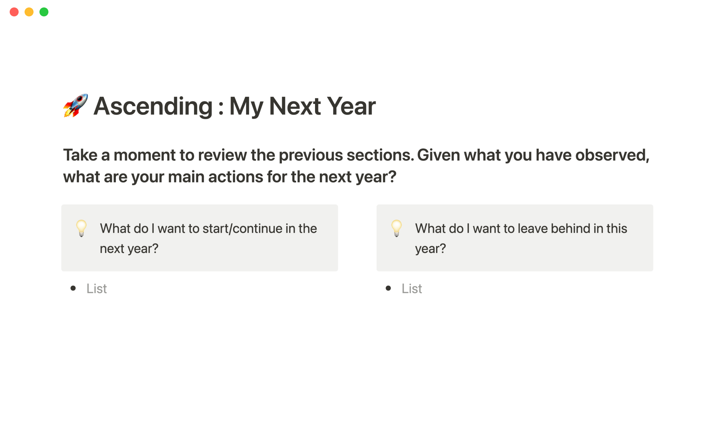
Task: Click the List placeholder under start/continue callout
Action: coord(97,289)
